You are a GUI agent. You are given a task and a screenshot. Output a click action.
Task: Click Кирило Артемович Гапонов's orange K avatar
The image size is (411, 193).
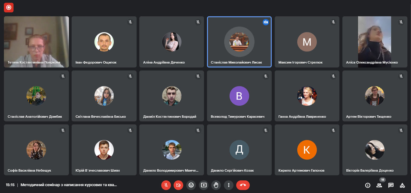tap(307, 150)
